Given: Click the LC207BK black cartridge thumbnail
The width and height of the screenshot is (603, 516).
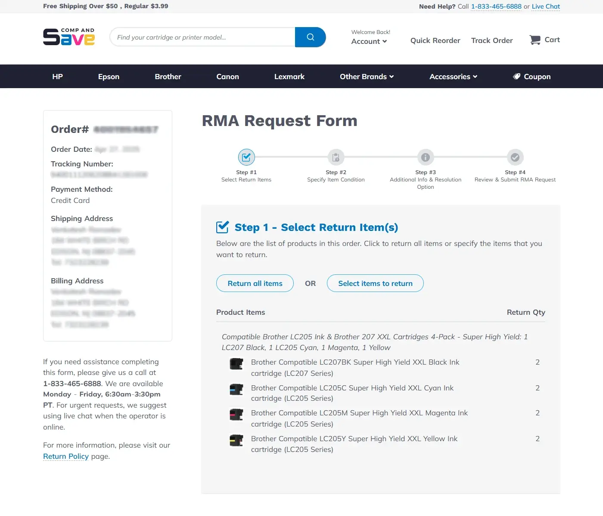Looking at the screenshot, I should (236, 364).
